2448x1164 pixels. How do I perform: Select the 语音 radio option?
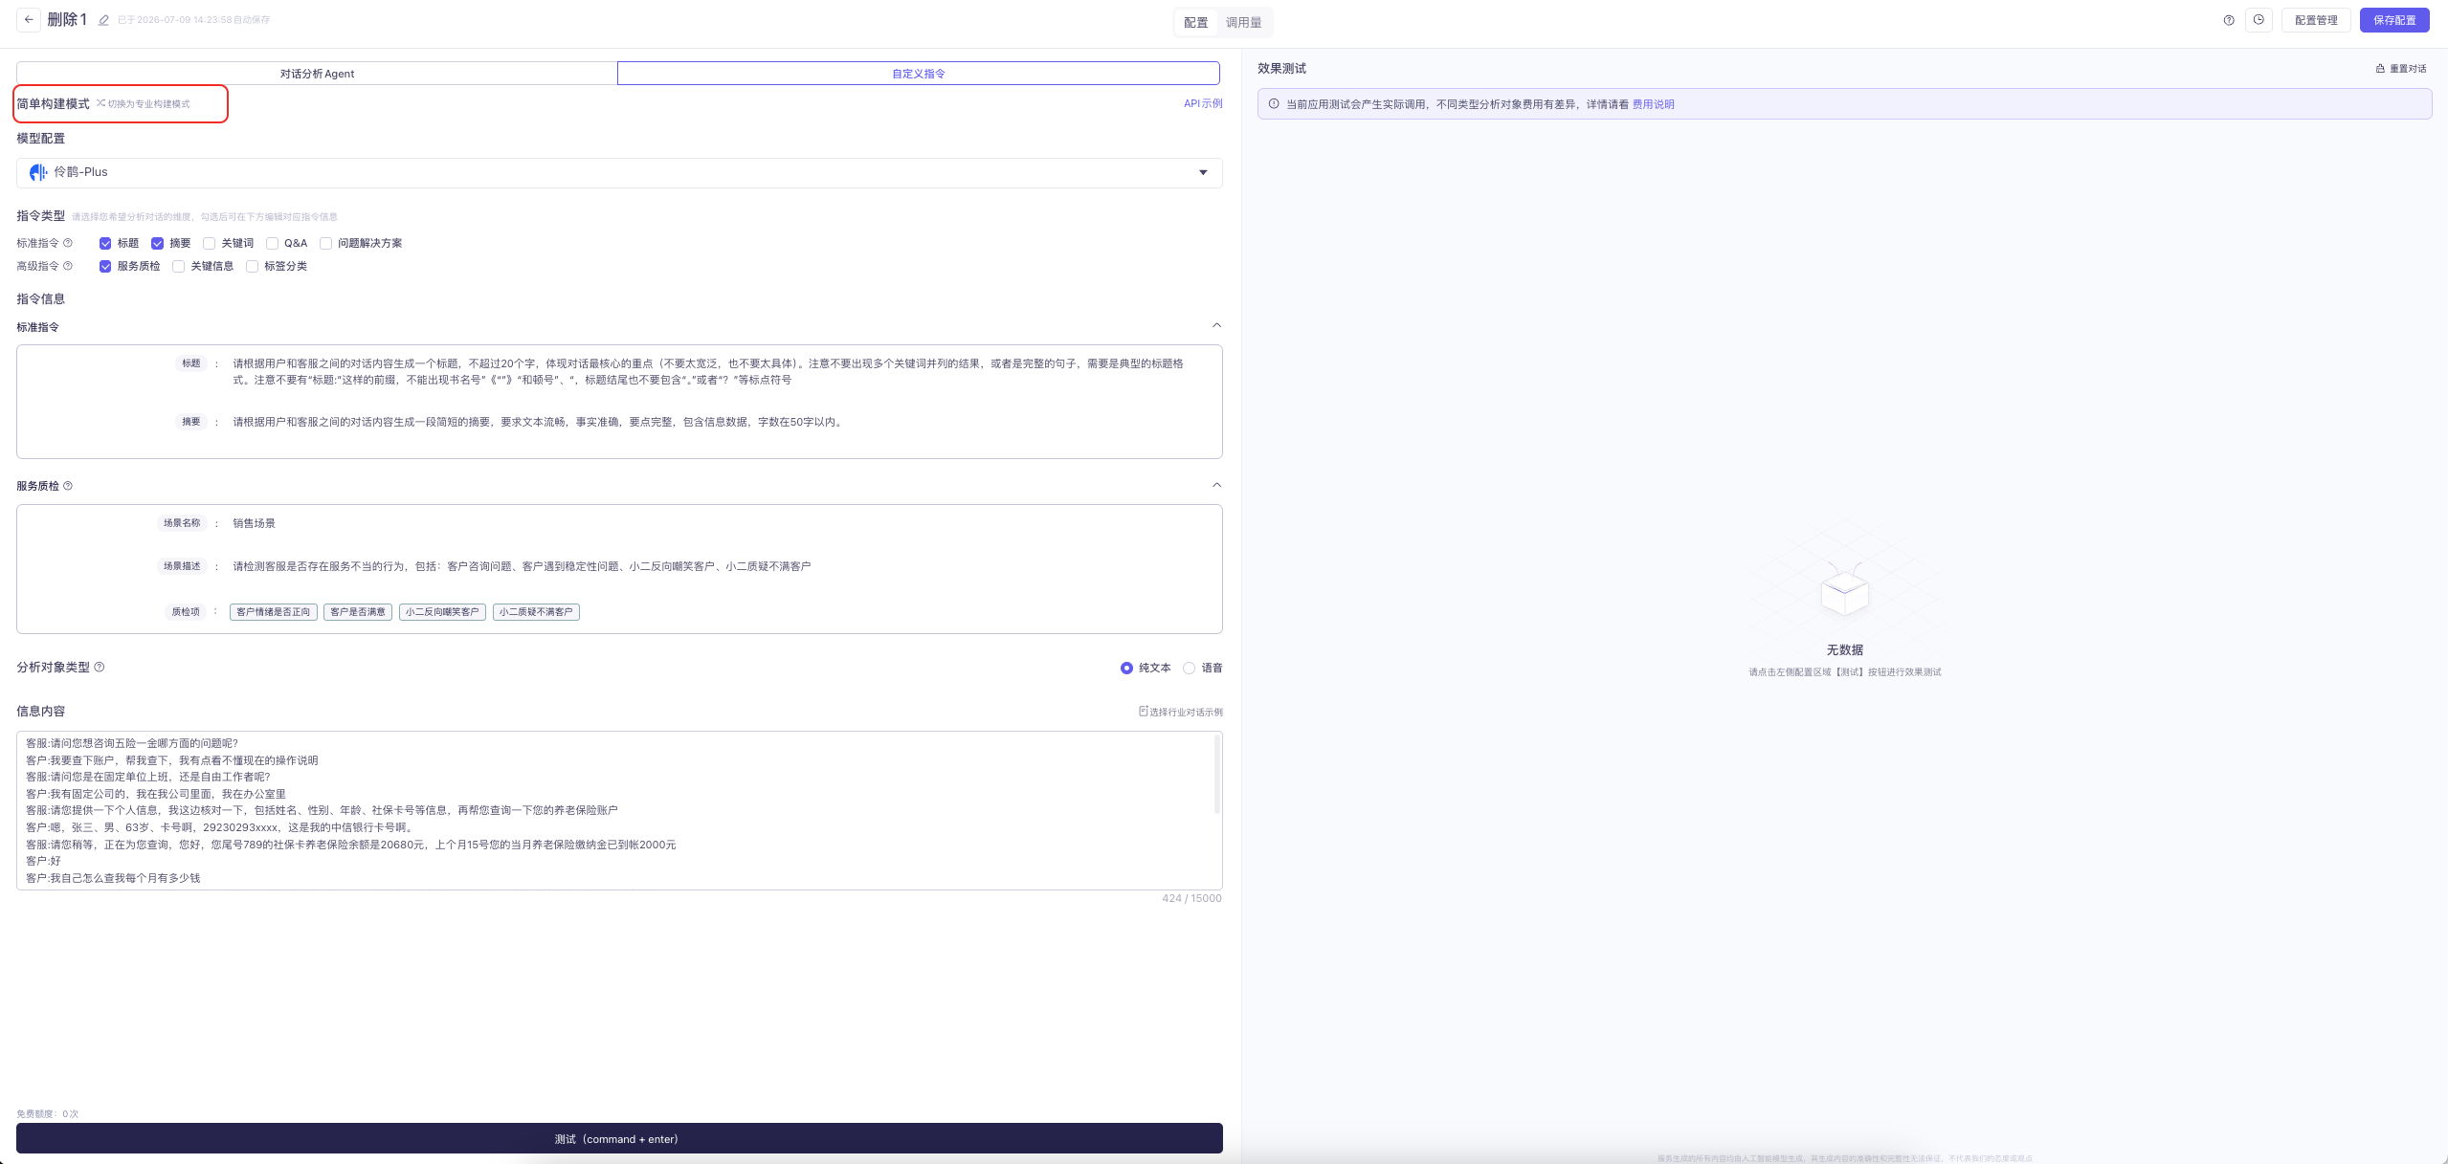pos(1189,669)
